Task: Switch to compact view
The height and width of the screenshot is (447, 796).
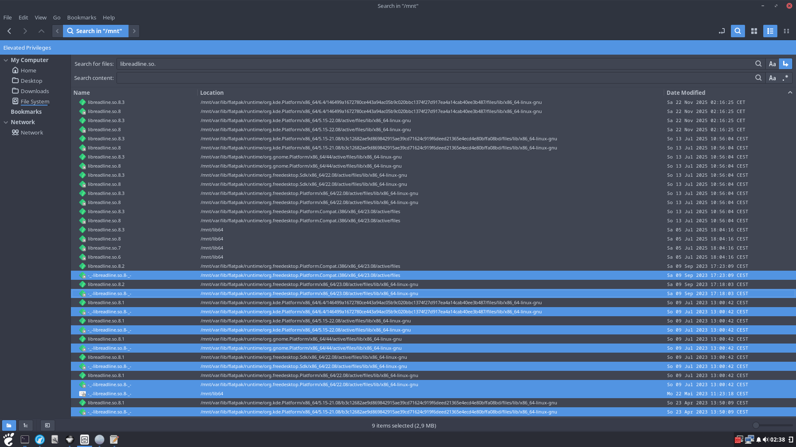Action: (x=786, y=31)
